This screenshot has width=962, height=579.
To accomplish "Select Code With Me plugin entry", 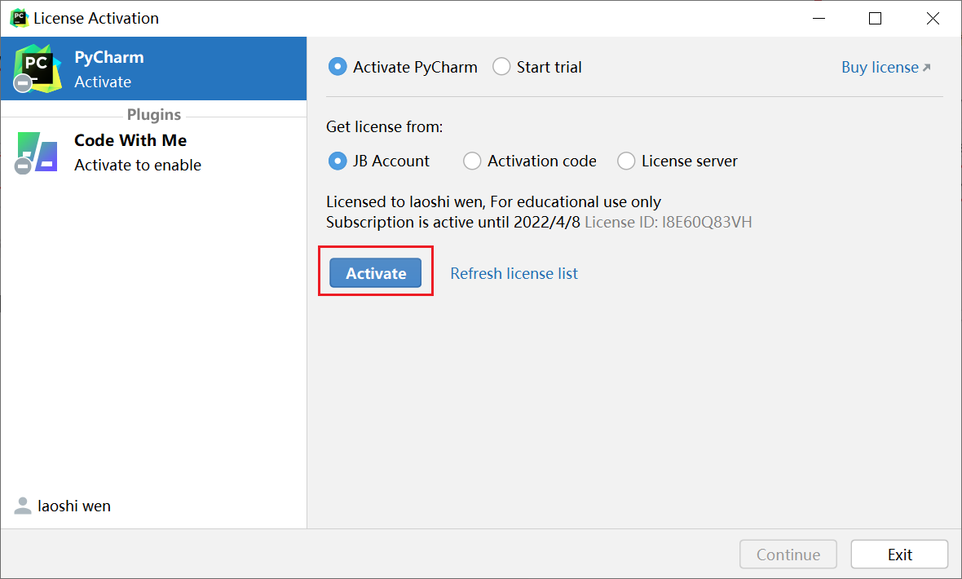I will coord(153,152).
